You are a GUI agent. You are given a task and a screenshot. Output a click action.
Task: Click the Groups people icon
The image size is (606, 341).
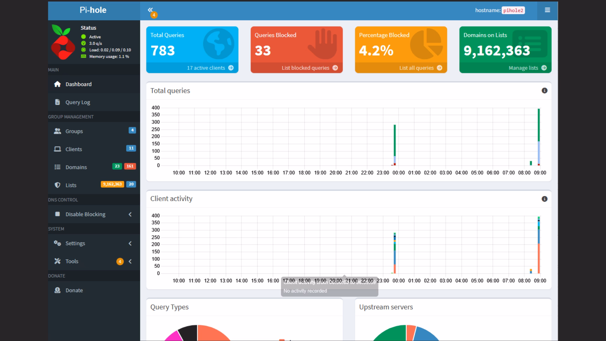tap(57, 131)
